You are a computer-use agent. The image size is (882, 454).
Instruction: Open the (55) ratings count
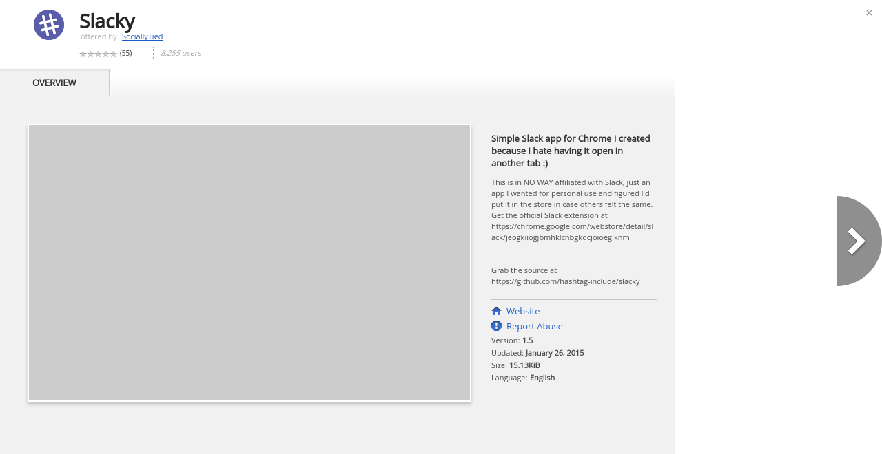pyautogui.click(x=125, y=53)
